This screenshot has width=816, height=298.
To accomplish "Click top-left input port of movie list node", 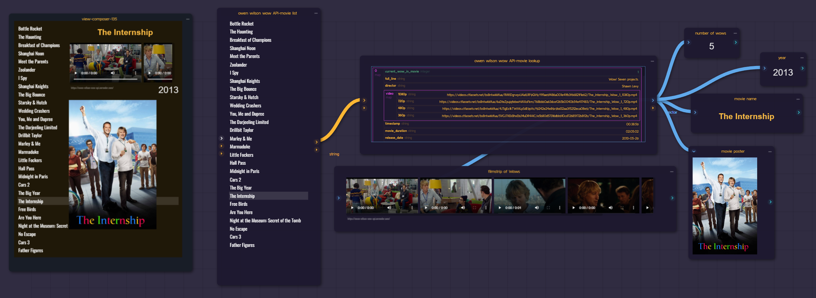I will tap(221, 138).
